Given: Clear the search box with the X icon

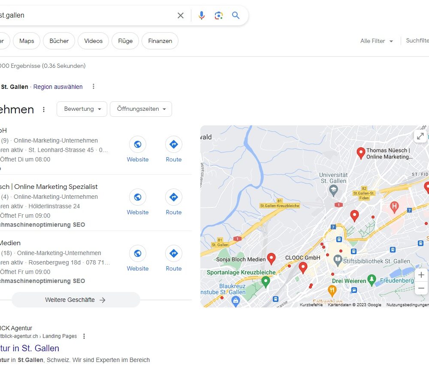Looking at the screenshot, I should tap(181, 15).
